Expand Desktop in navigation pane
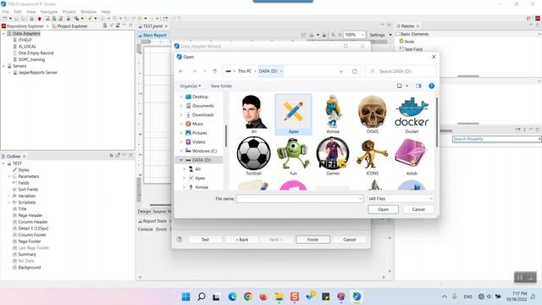542x305 pixels. [x=181, y=97]
